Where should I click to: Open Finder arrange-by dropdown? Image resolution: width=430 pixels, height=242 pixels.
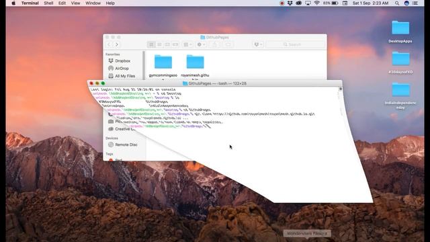(x=187, y=44)
